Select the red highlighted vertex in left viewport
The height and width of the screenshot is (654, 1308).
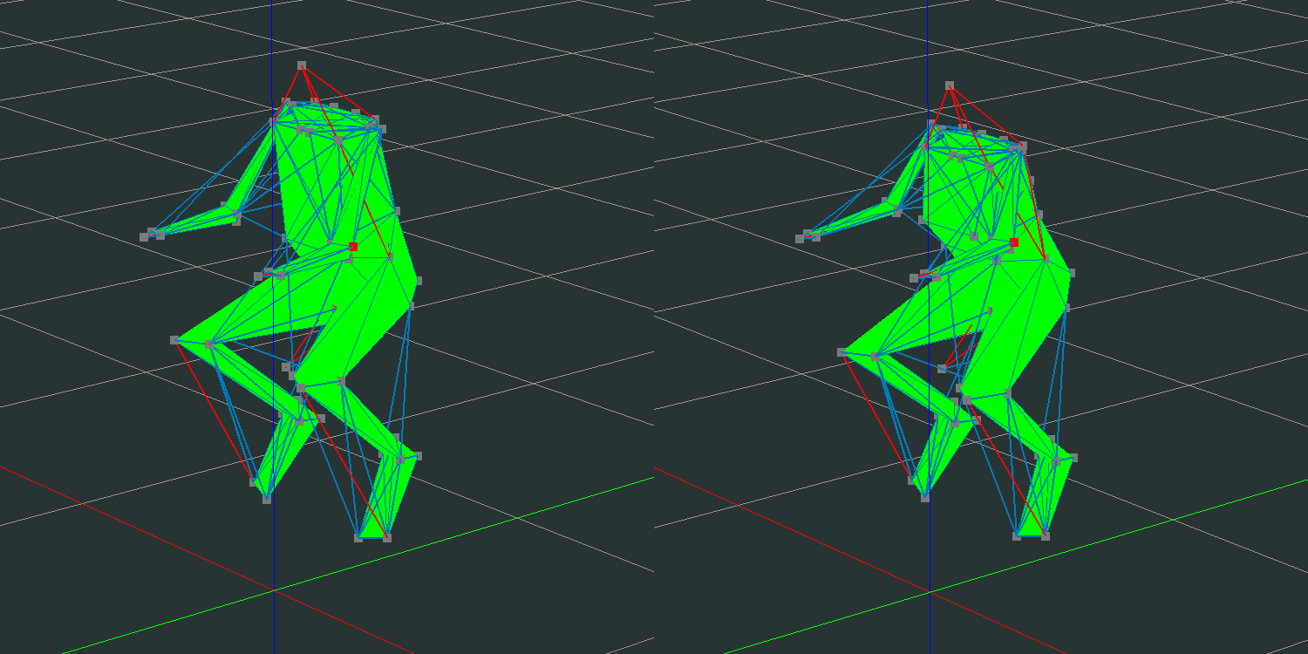(352, 247)
